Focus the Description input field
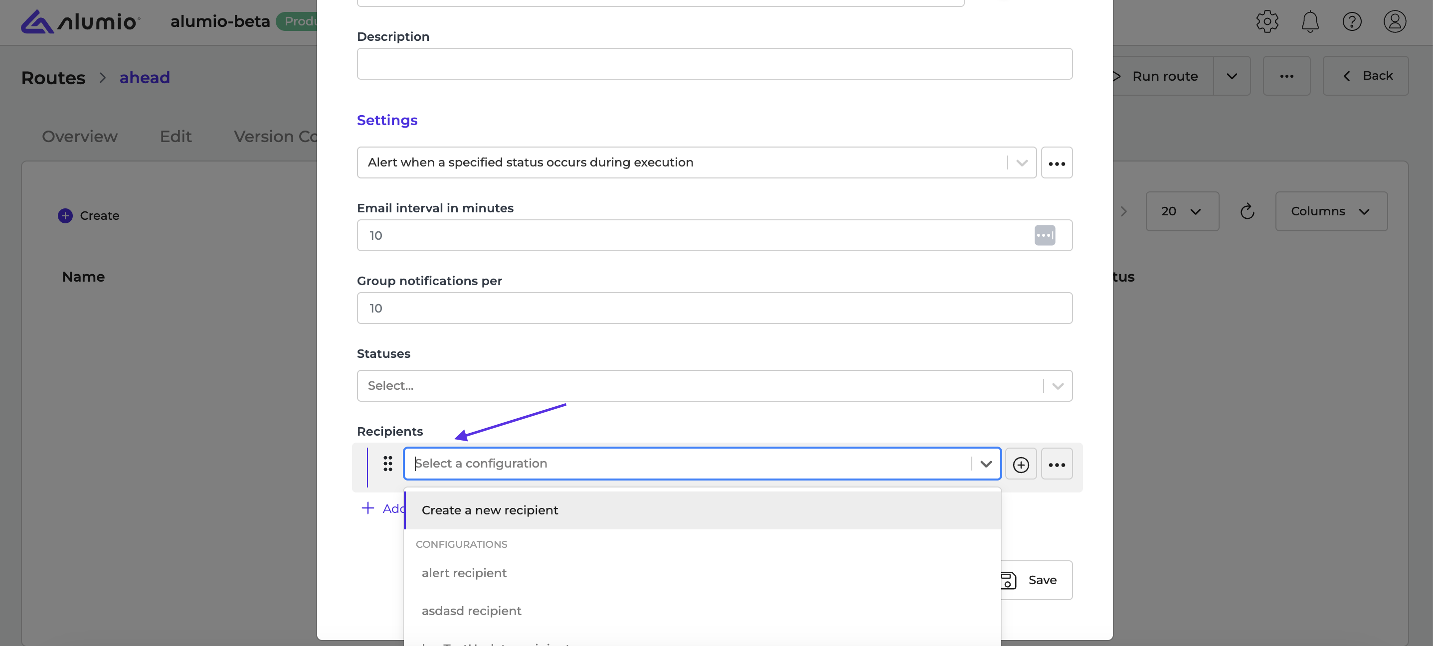The height and width of the screenshot is (646, 1433). 715,64
